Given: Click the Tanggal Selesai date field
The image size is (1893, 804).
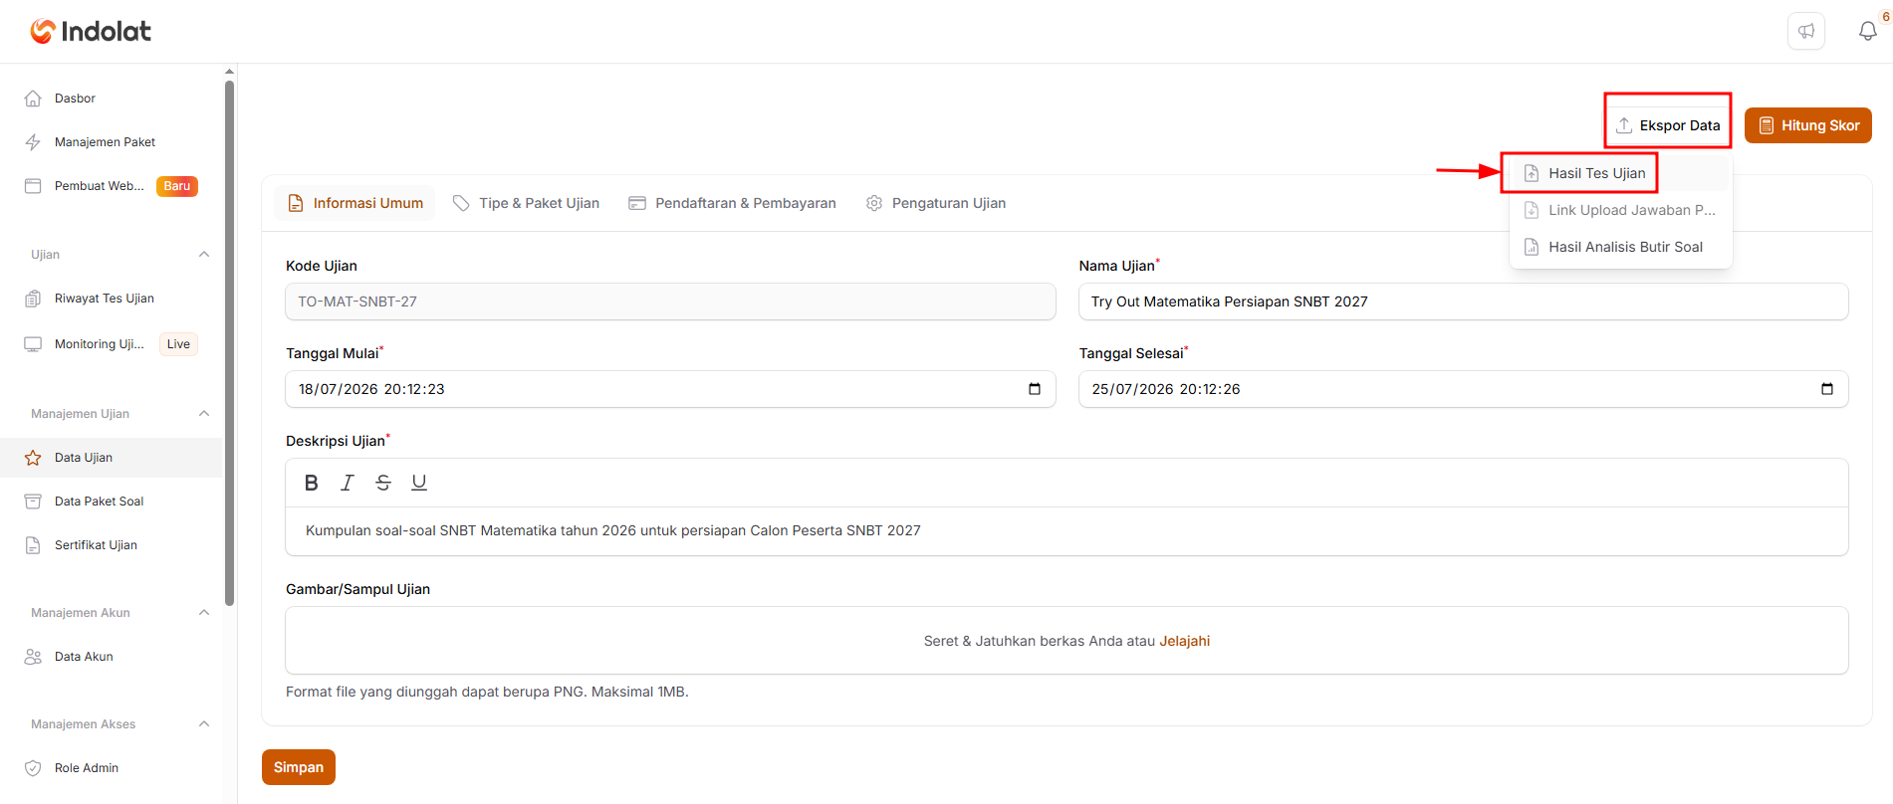Looking at the screenshot, I should point(1463,389).
